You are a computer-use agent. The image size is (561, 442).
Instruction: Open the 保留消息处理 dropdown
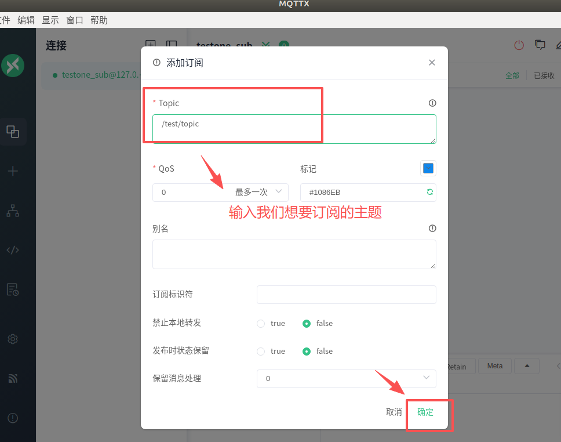[x=346, y=379]
